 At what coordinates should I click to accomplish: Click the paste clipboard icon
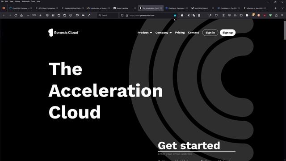[x=199, y=15]
